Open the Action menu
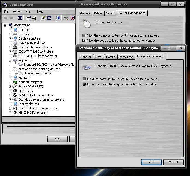The height and width of the screenshot is (176, 190). click(17, 11)
